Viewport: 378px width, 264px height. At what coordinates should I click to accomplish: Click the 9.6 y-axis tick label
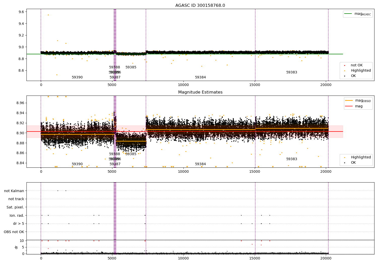tap(21, 12)
